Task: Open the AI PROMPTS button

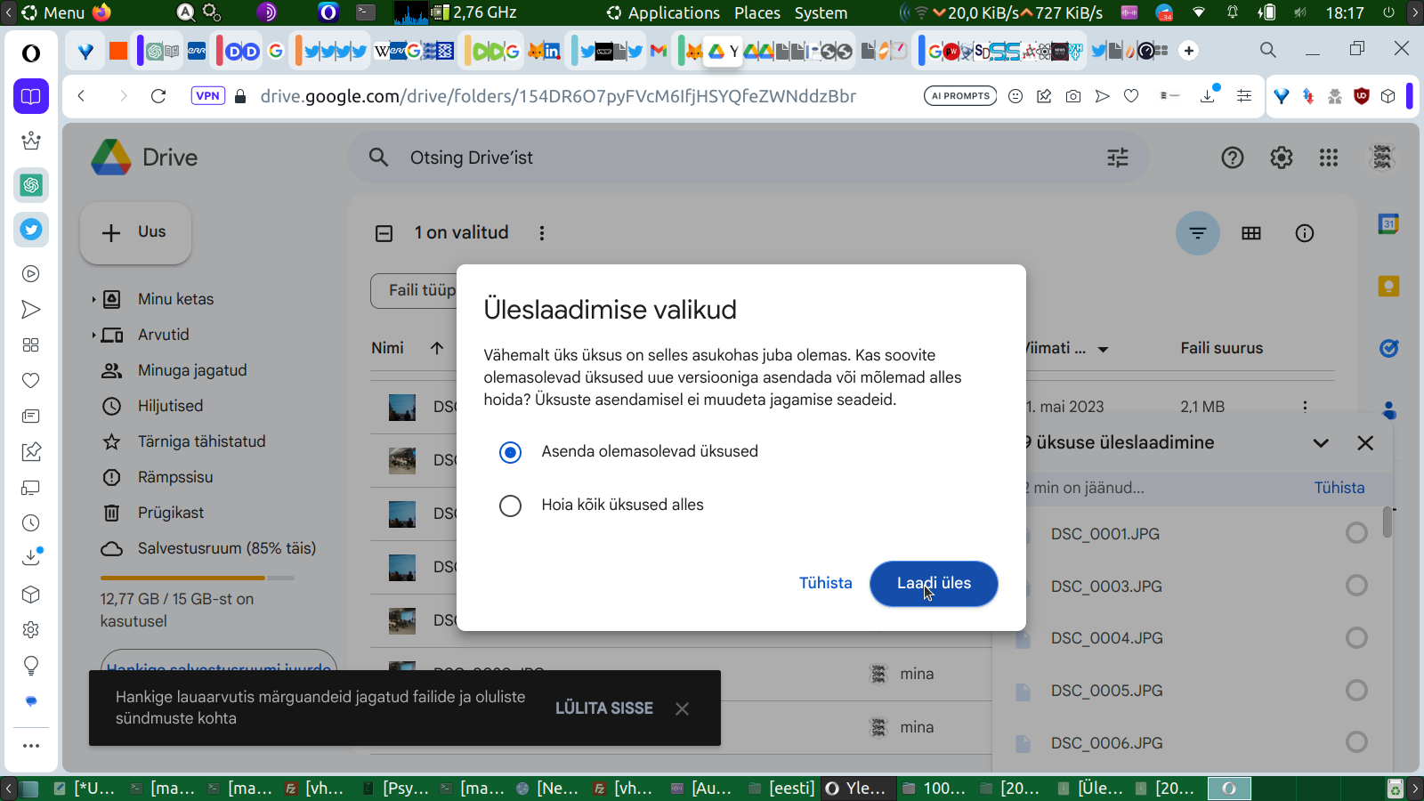Action: coord(960,96)
